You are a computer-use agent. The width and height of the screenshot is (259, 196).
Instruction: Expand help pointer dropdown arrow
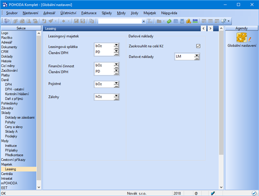(228, 21)
